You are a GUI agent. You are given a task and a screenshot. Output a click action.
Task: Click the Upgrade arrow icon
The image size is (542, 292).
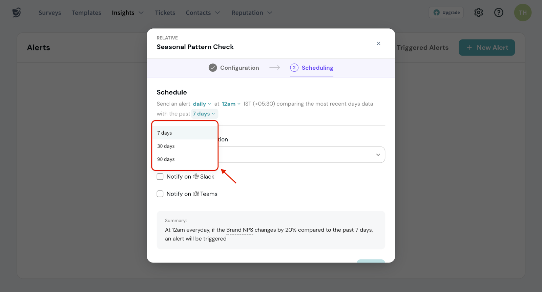[x=437, y=13]
